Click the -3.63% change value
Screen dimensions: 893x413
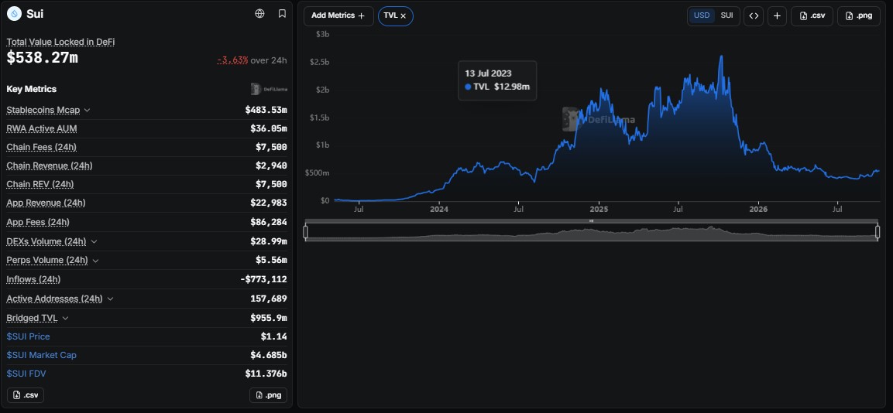coord(232,60)
